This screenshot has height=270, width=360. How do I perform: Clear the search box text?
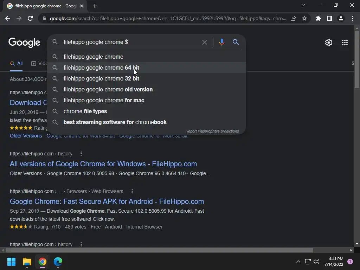tap(204, 42)
